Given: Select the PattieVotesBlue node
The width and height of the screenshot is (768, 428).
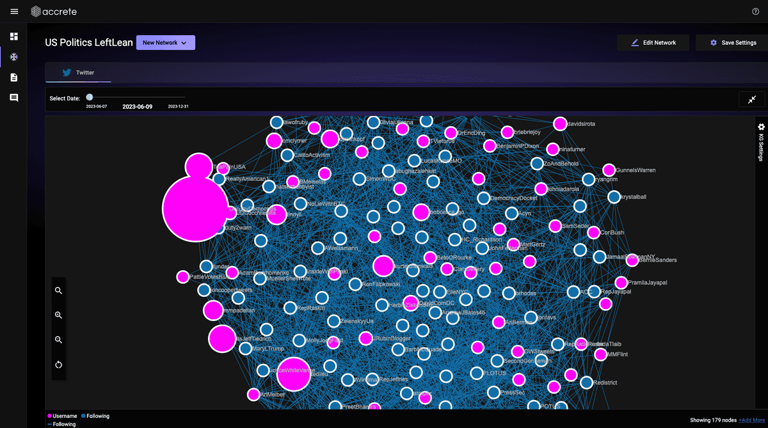Looking at the screenshot, I should [x=183, y=277].
